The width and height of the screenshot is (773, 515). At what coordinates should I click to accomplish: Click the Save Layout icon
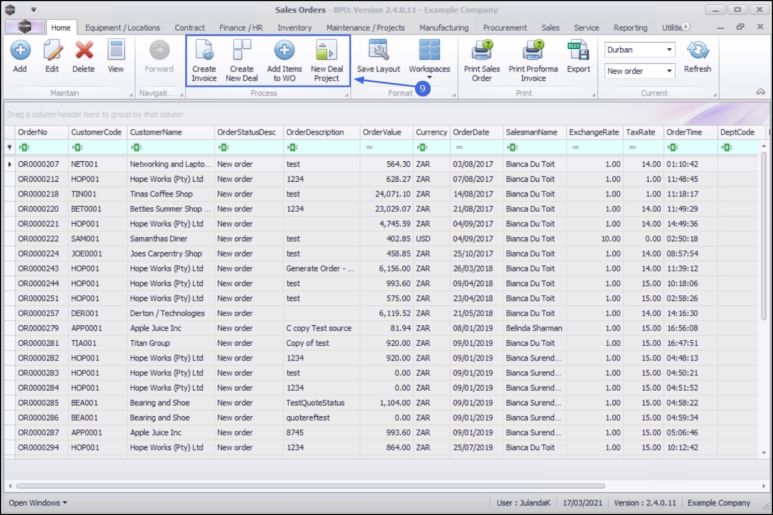click(x=378, y=51)
